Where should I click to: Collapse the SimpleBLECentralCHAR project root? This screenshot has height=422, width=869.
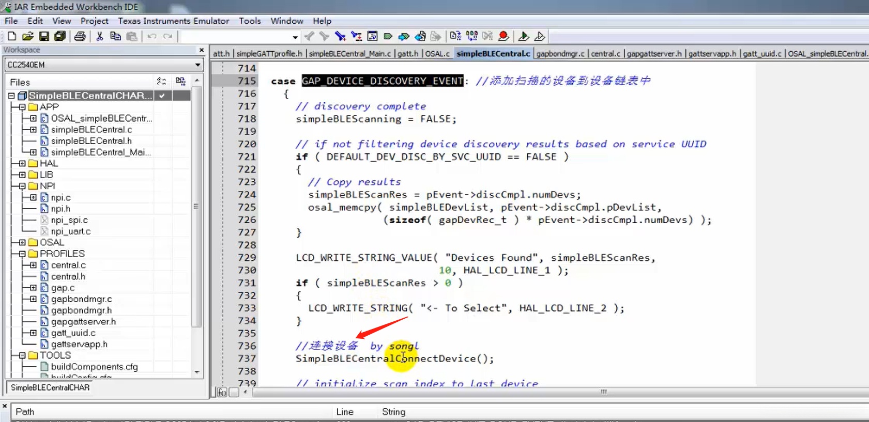coord(11,96)
